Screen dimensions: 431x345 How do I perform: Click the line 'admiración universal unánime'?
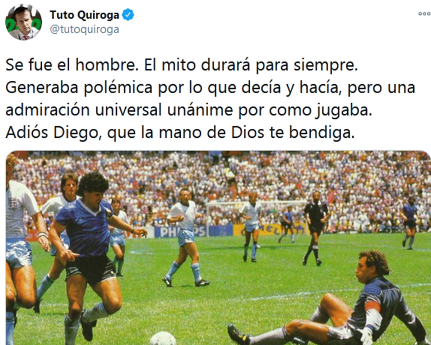pyautogui.click(x=187, y=111)
